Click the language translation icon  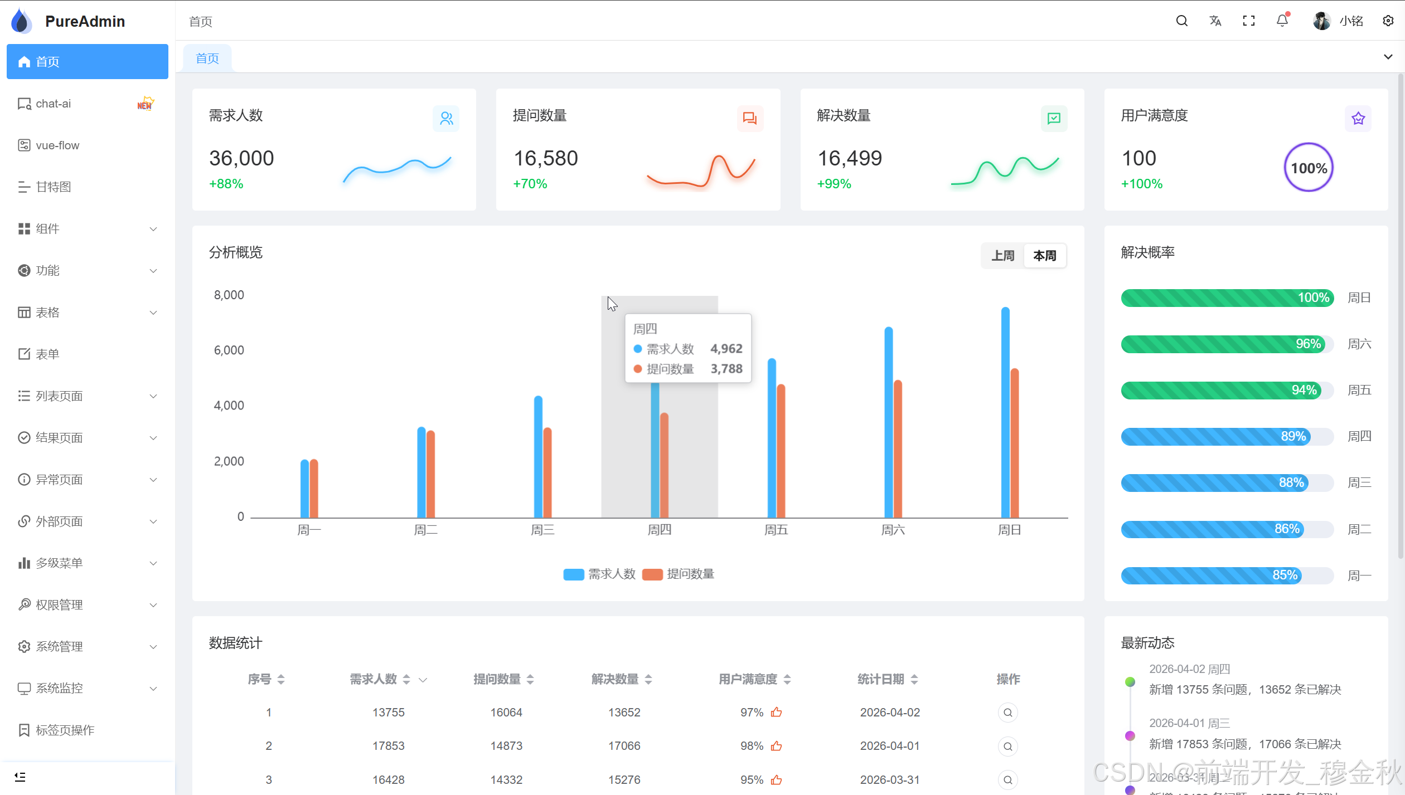pyautogui.click(x=1215, y=21)
